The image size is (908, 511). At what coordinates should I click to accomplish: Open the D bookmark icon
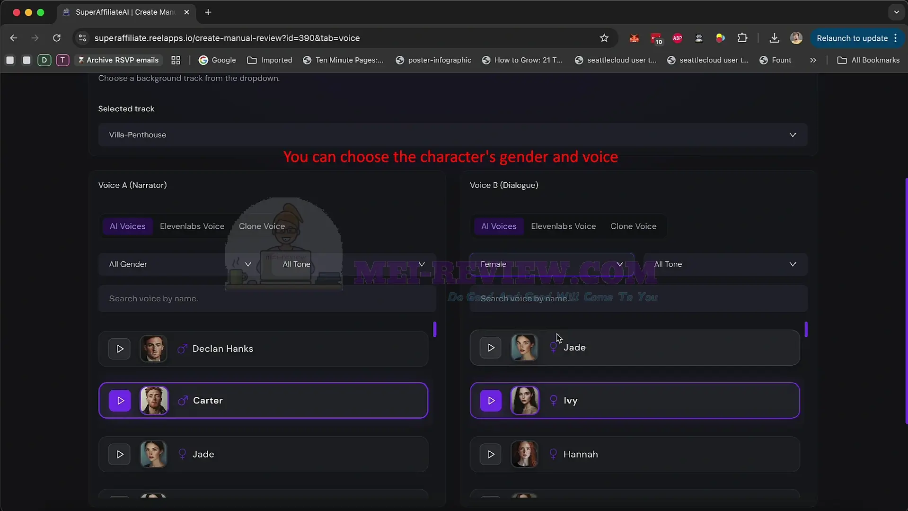pyautogui.click(x=44, y=60)
